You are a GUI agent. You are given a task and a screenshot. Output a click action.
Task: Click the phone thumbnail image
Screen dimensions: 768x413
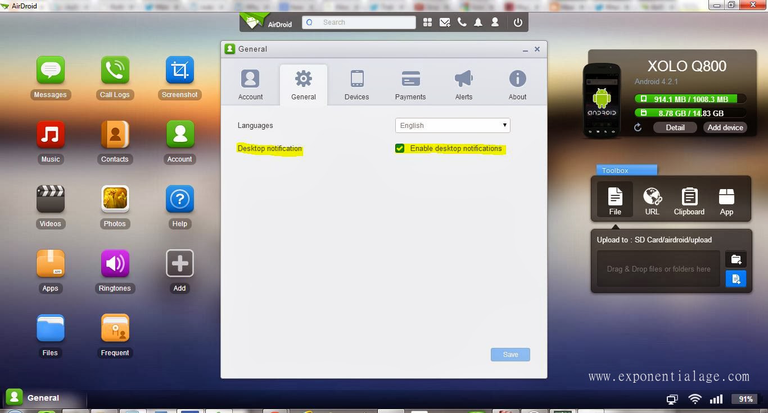pos(602,101)
